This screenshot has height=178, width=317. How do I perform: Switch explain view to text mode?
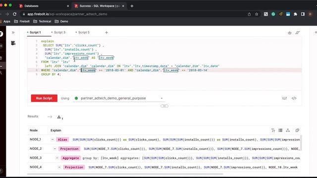pyautogui.click(x=273, y=131)
